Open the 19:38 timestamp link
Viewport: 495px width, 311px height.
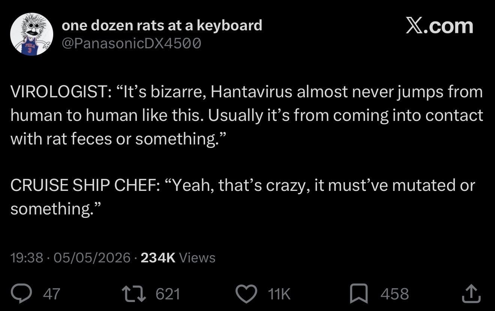[x=27, y=257]
